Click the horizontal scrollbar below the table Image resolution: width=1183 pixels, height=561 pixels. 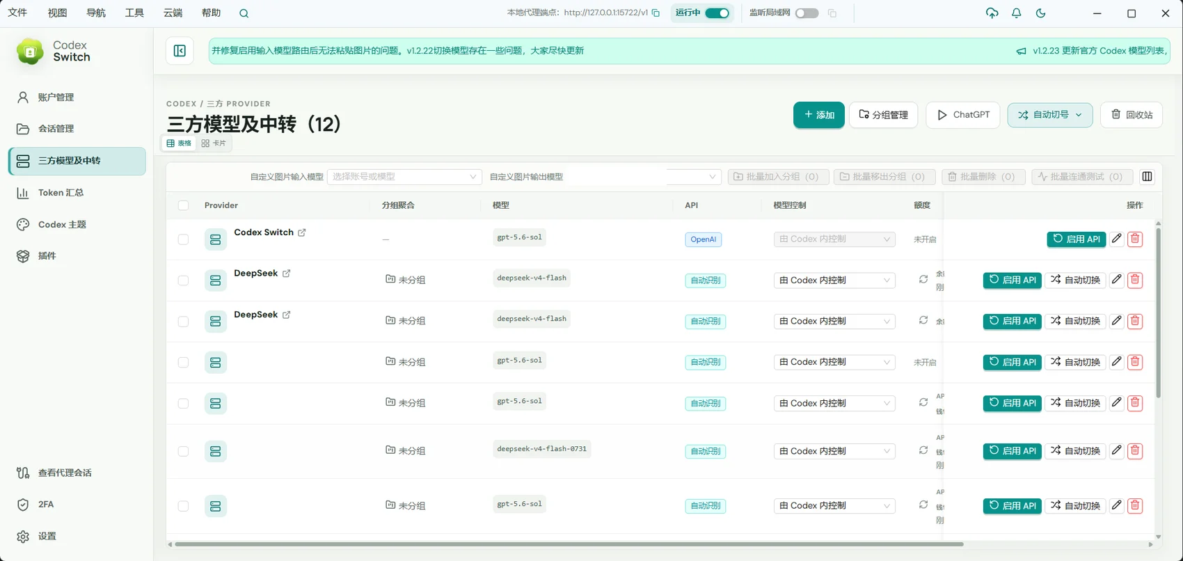point(569,544)
